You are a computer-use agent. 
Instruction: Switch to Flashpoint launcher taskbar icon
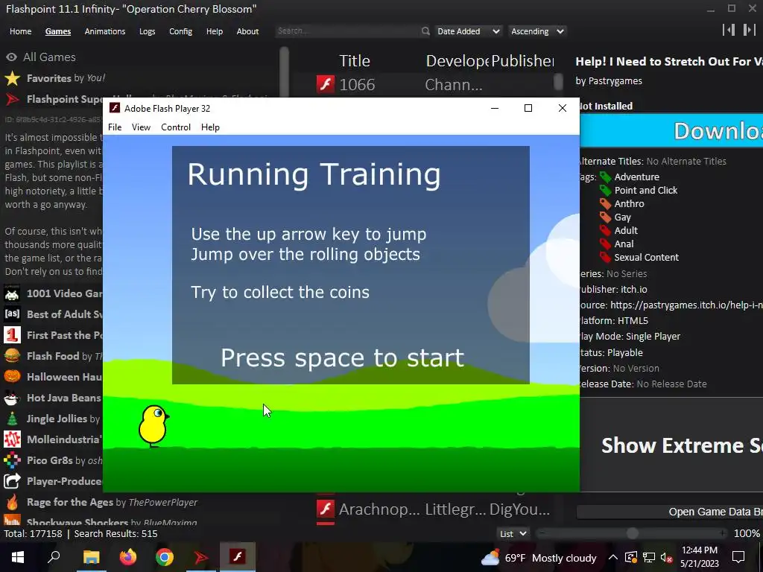[201, 557]
